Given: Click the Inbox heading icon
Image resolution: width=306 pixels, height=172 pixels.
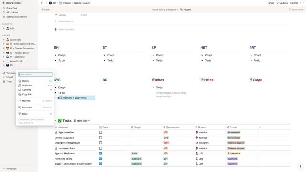Looking at the screenshot, I should pyautogui.click(x=153, y=80).
